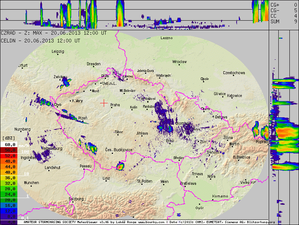Click the crosshair marker west of Praha

[x=104, y=103]
